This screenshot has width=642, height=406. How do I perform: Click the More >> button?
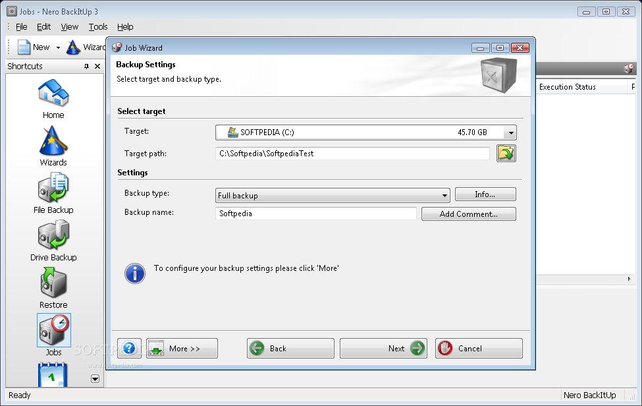[182, 348]
